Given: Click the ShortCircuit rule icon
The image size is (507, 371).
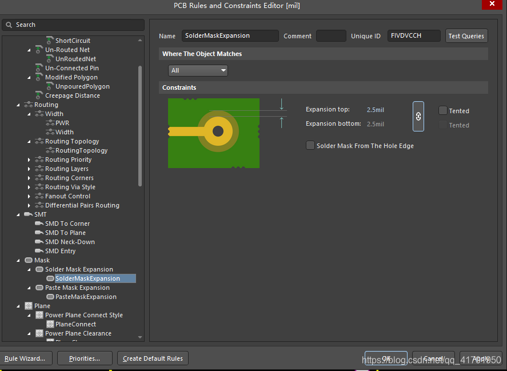Looking at the screenshot, I should click(x=50, y=41).
